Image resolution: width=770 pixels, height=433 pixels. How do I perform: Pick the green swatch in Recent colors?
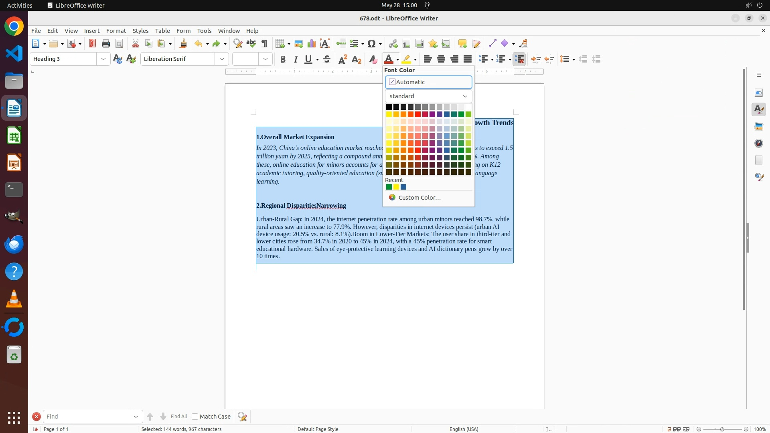coord(389,187)
